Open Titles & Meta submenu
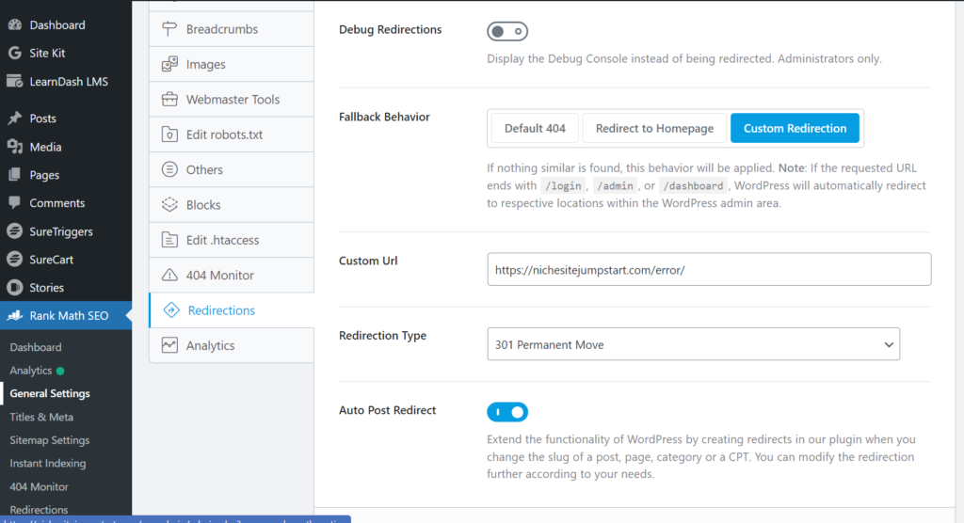The width and height of the screenshot is (964, 523). pos(41,417)
